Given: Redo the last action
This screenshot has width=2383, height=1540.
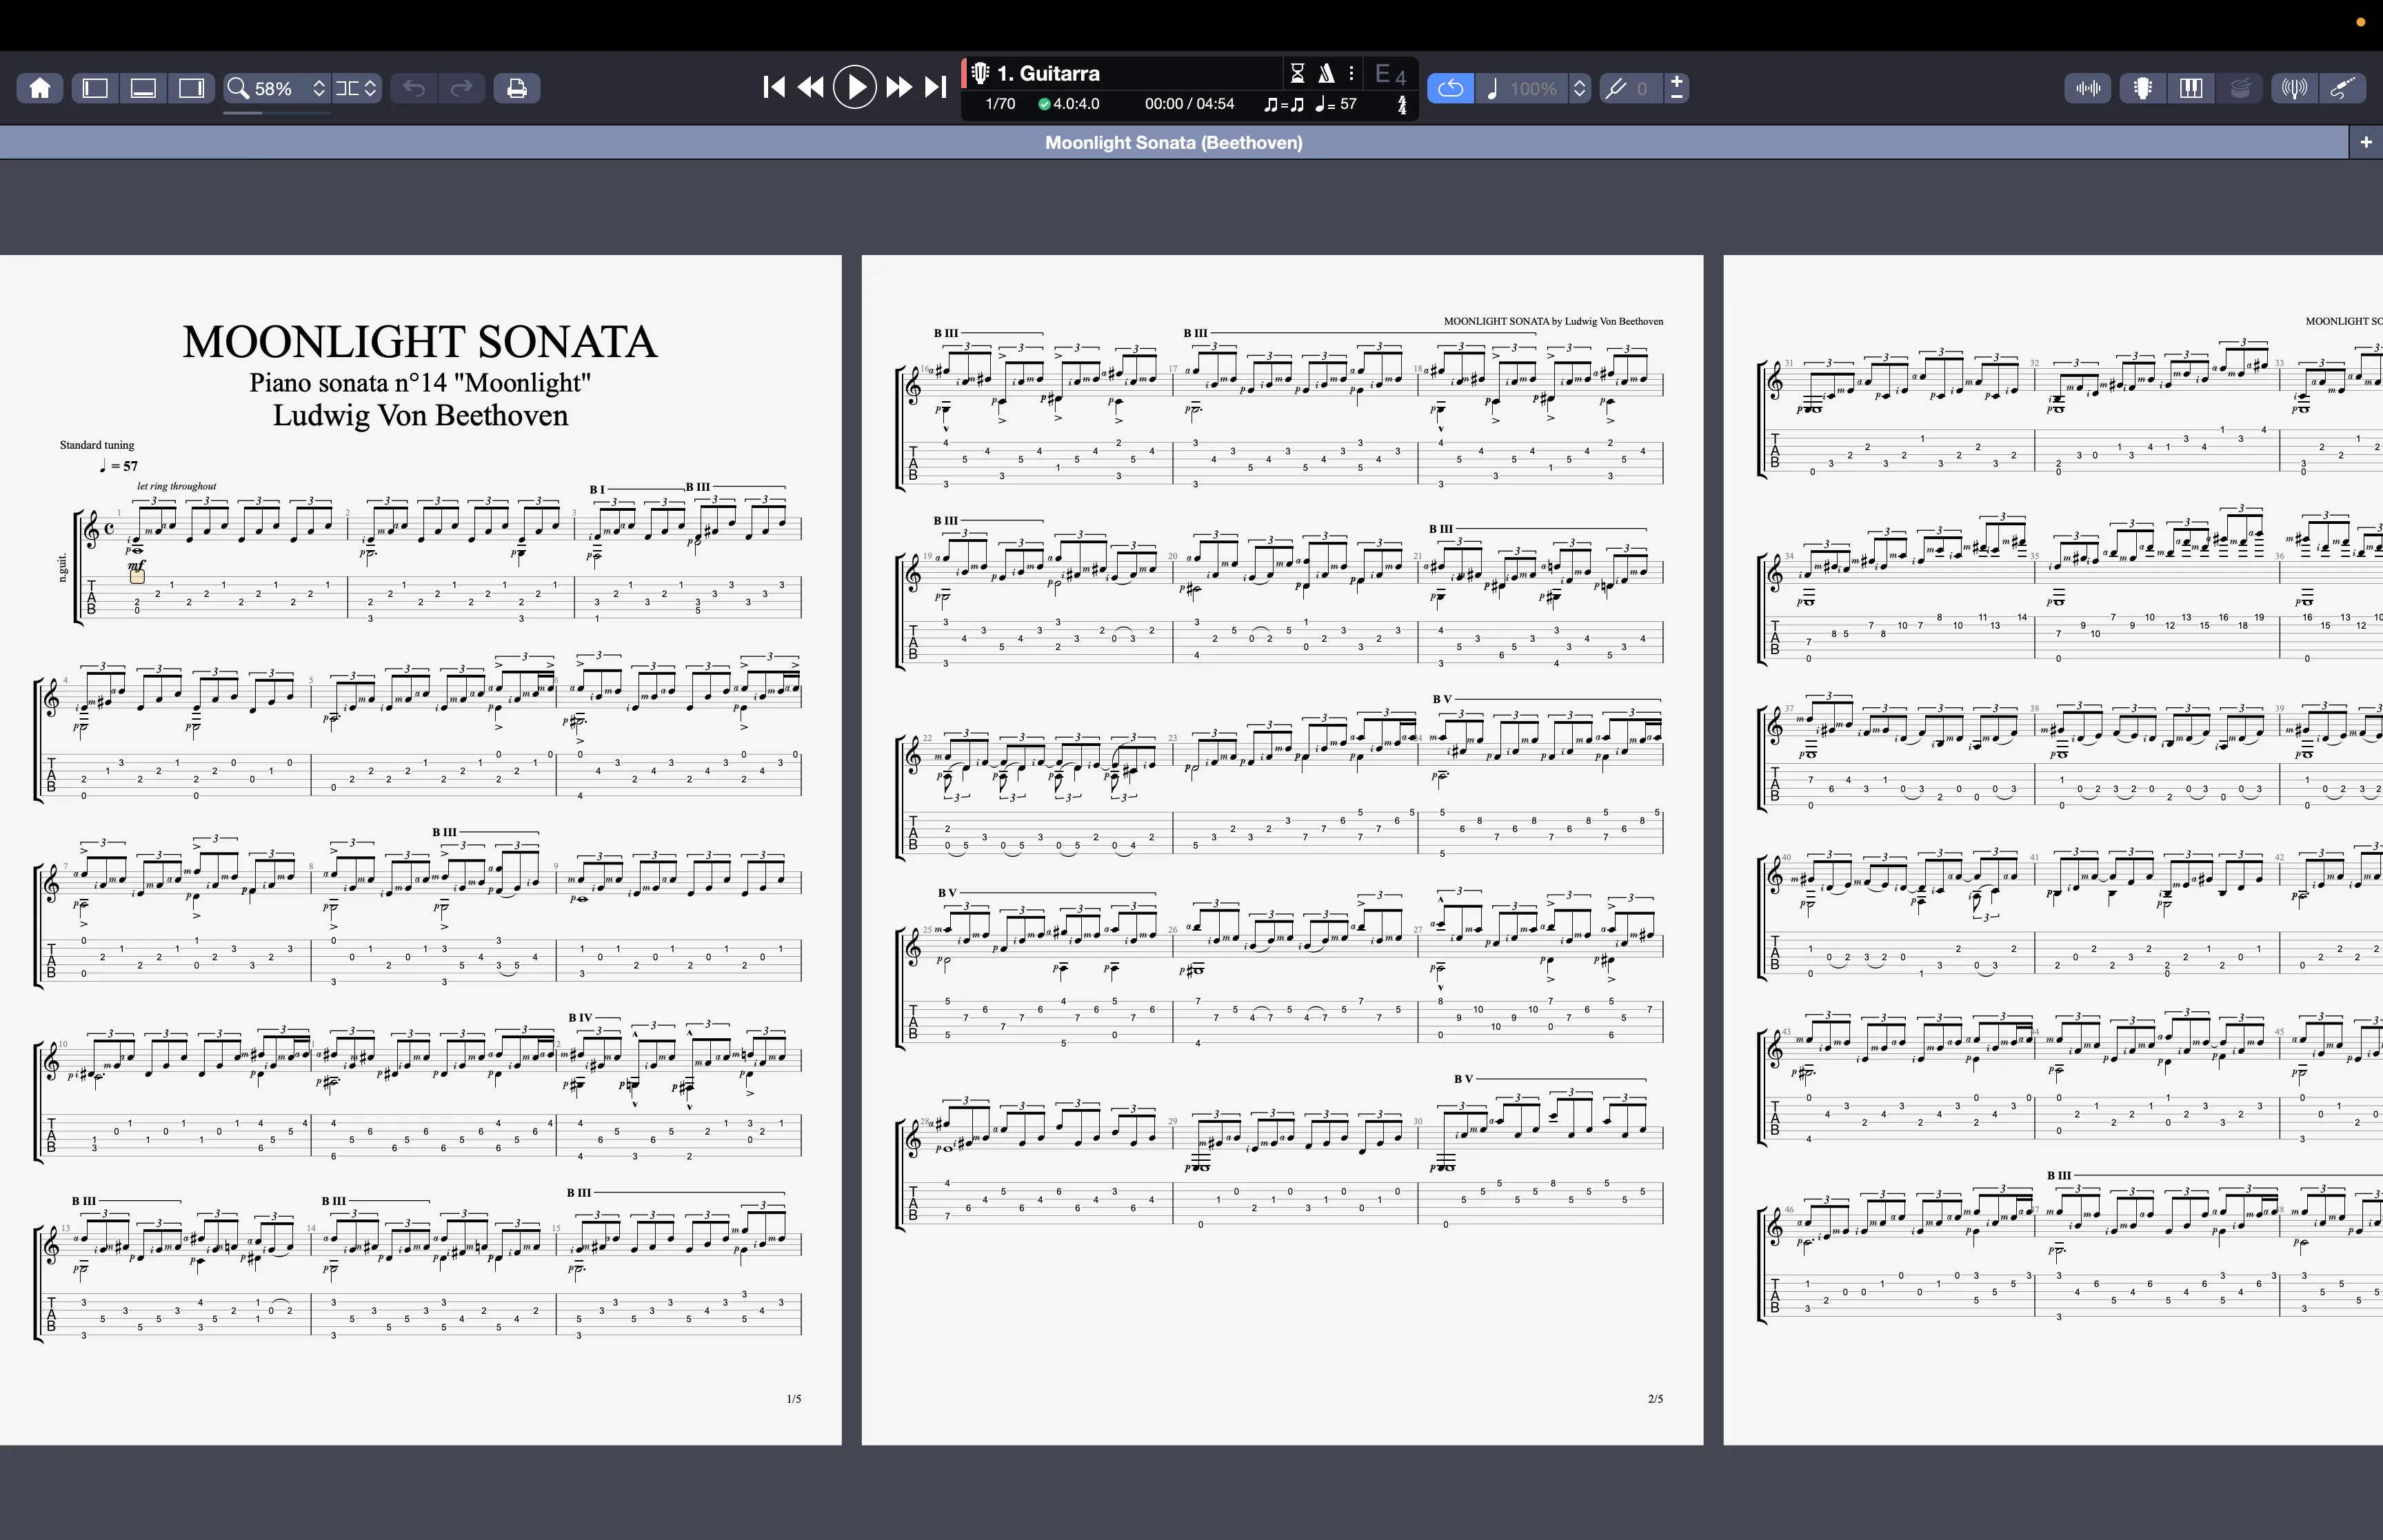Looking at the screenshot, I should (x=461, y=88).
